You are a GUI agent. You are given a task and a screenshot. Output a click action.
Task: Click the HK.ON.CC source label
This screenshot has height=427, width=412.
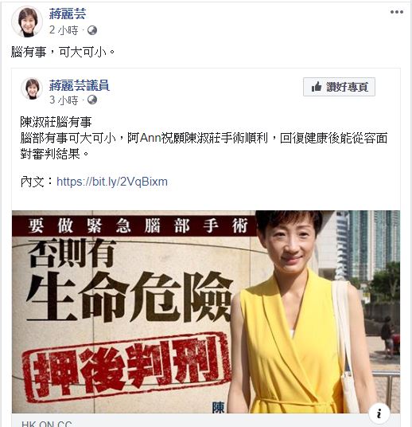[46, 424]
